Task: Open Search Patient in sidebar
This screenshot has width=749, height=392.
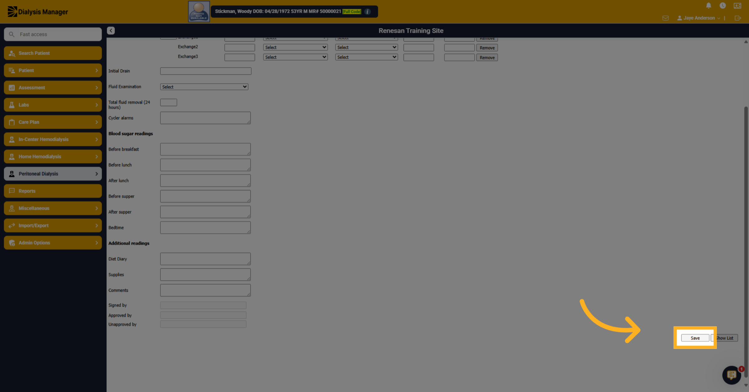Action: pos(53,53)
